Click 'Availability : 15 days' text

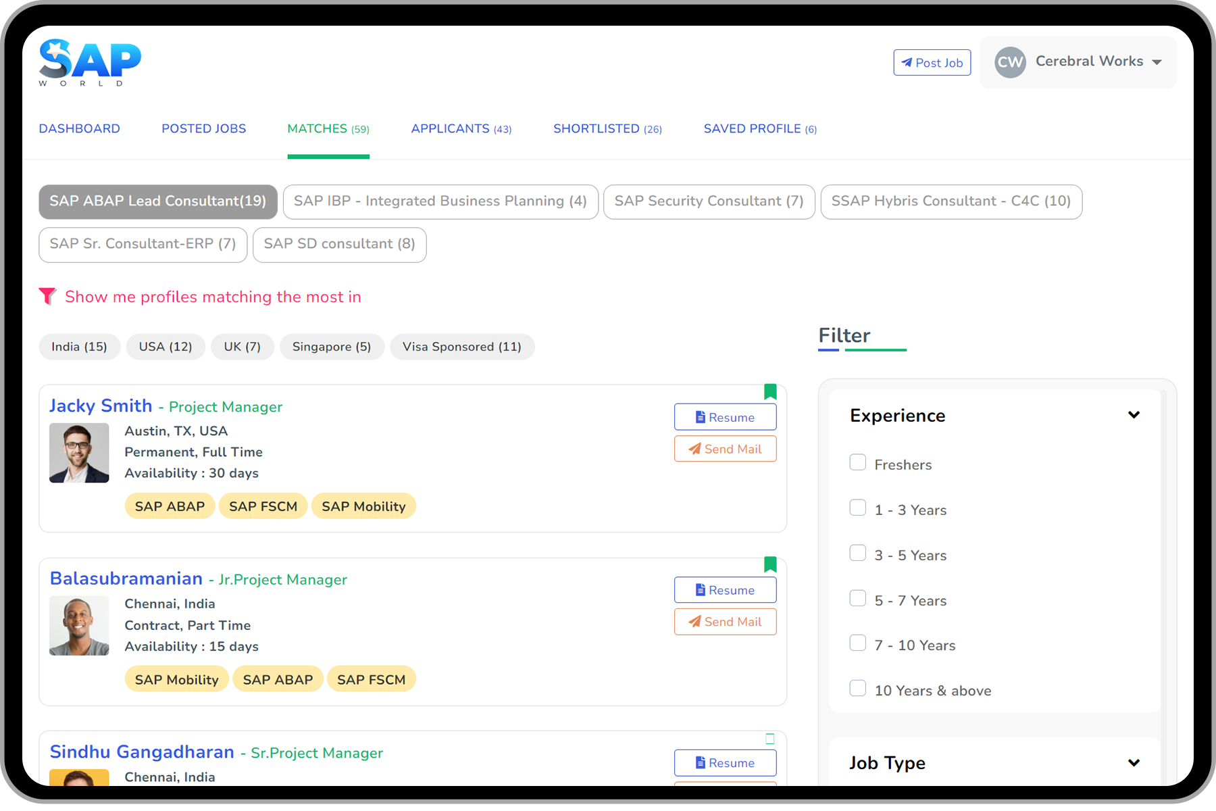[191, 647]
